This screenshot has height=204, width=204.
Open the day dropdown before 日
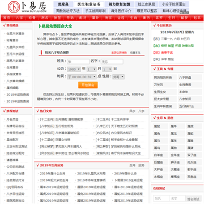tap(107, 69)
